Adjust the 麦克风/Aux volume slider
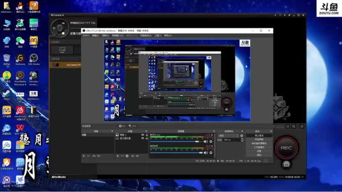The image size is (342, 192). (176, 142)
